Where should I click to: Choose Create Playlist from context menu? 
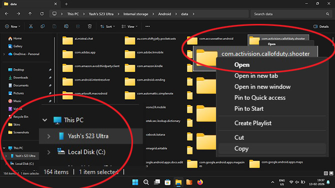coord(253,123)
